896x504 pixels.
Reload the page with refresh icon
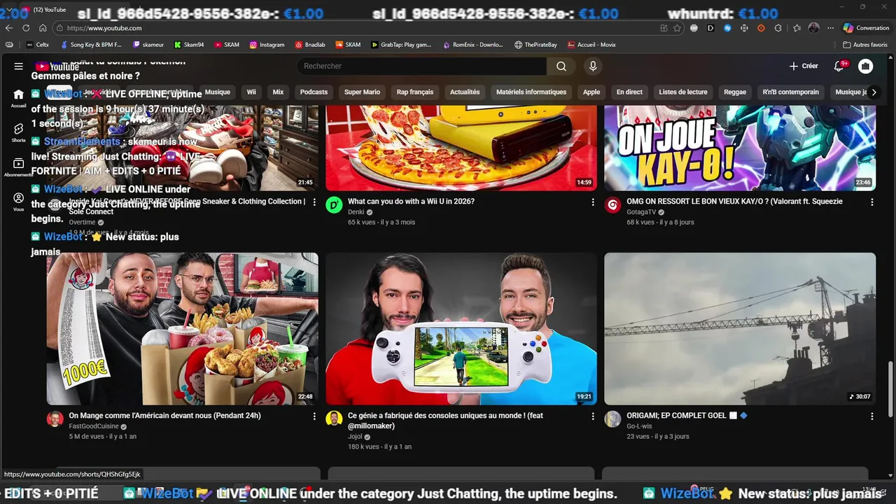(26, 28)
